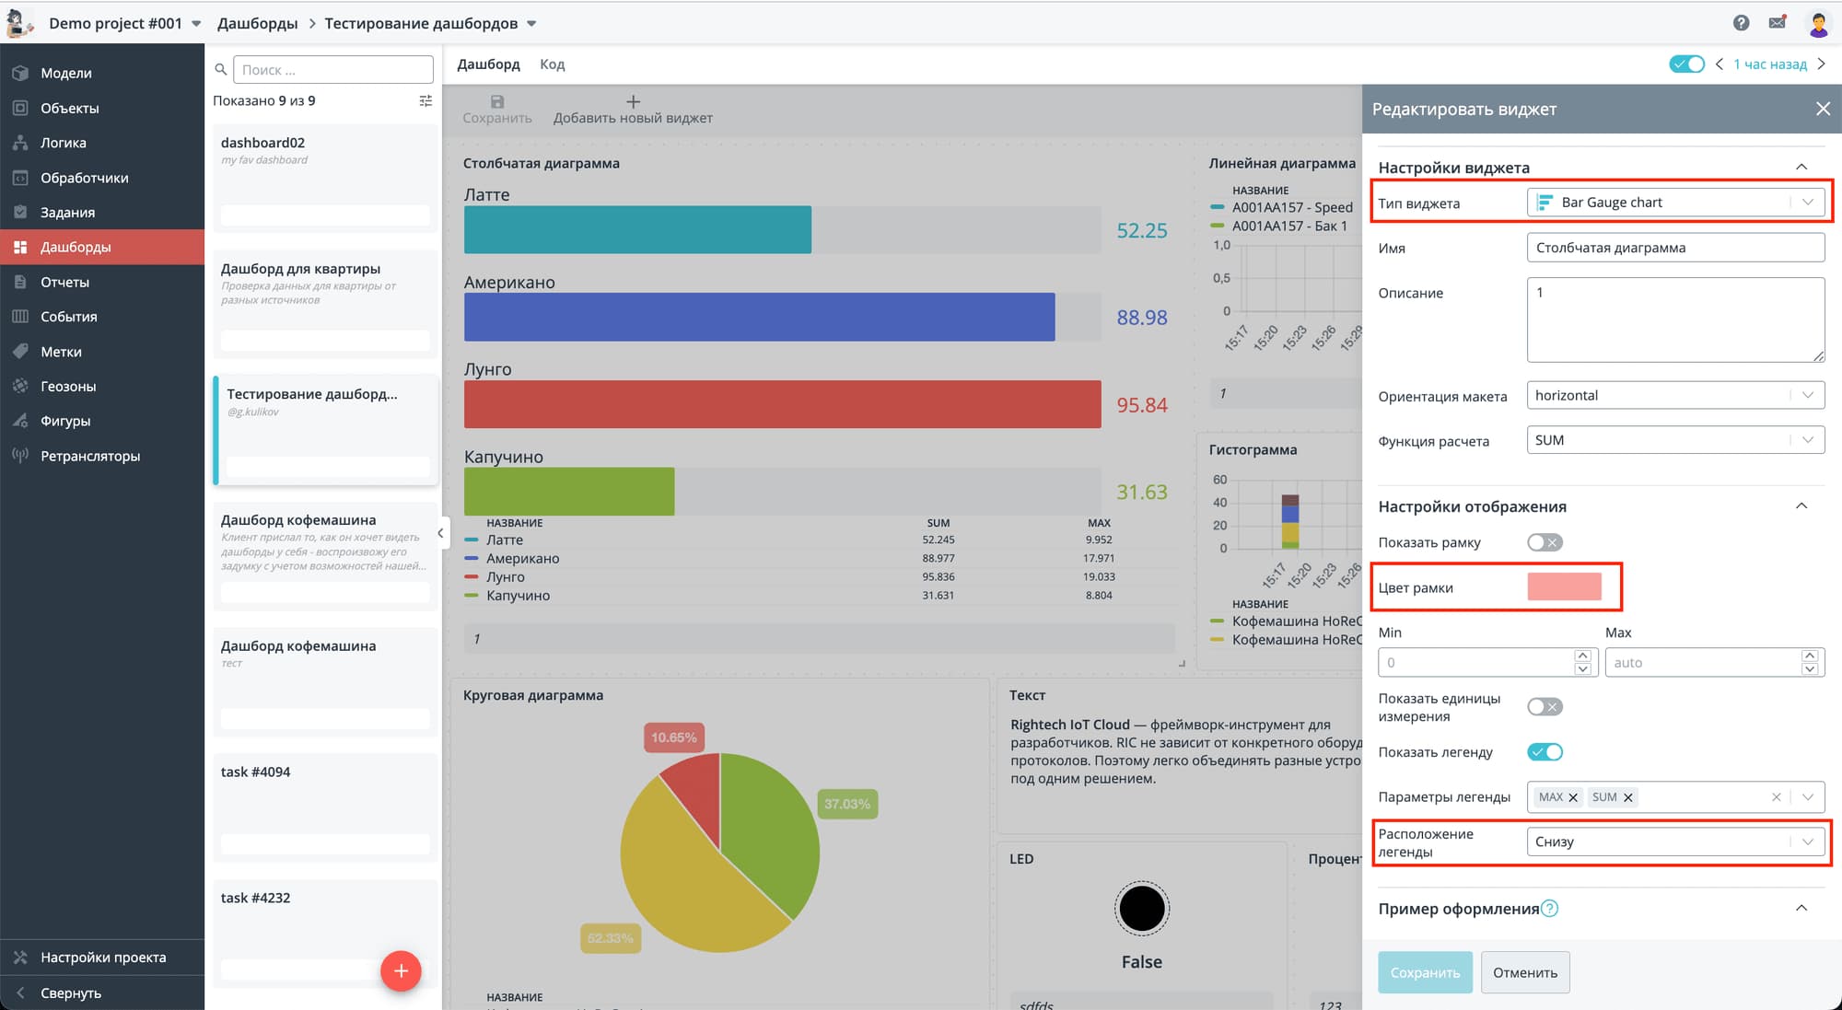Toggle 'Показать единицы измерения' switch
The height and width of the screenshot is (1010, 1842).
1545,707
